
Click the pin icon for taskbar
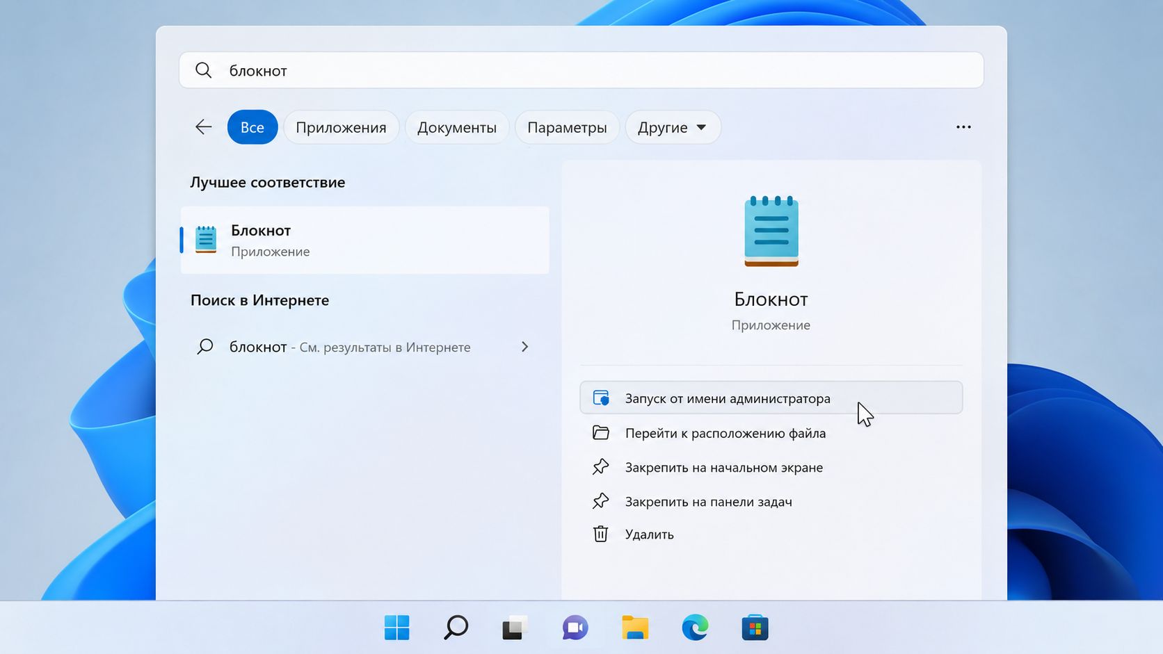(x=601, y=501)
